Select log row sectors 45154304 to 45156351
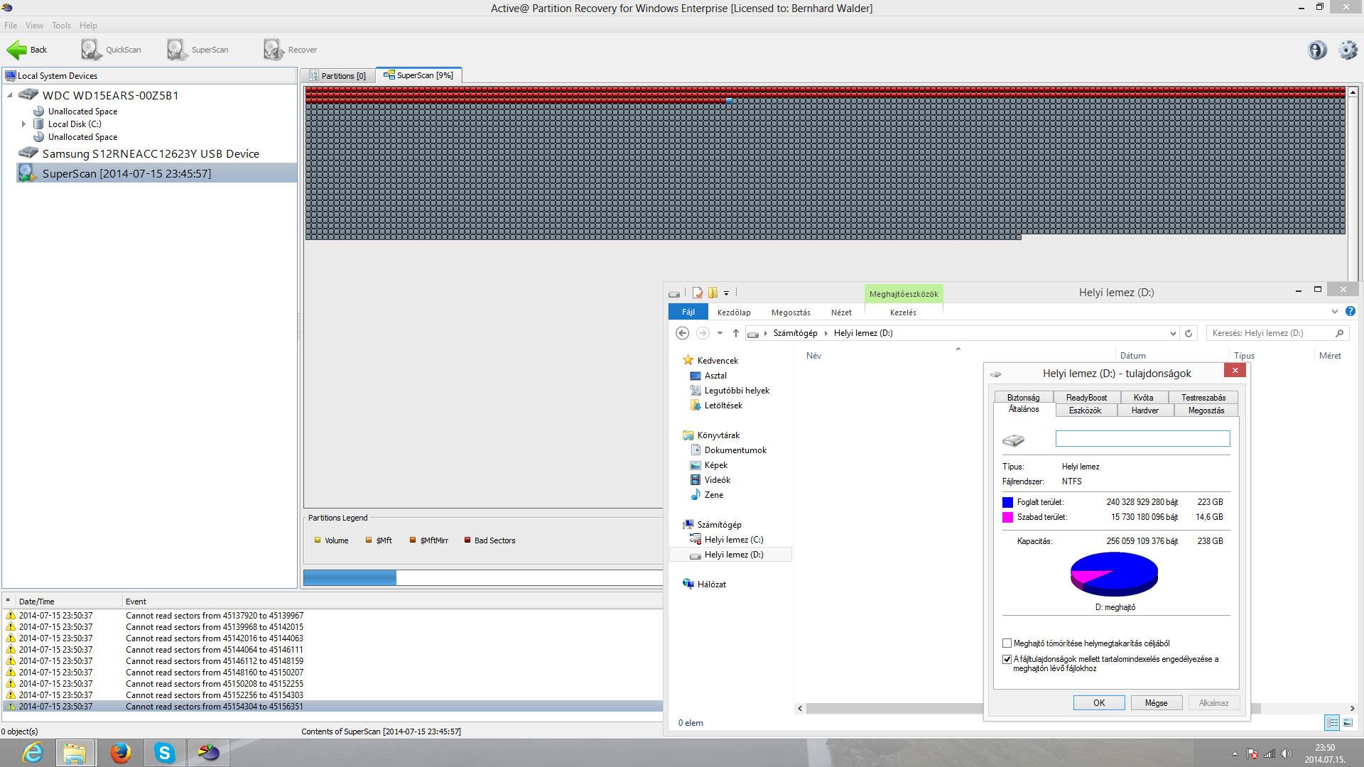Screen dimensions: 1364x767 pyautogui.click(x=332, y=707)
